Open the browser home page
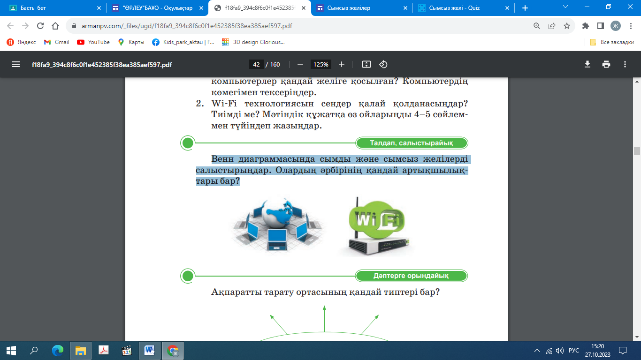This screenshot has height=360, width=641. point(55,26)
